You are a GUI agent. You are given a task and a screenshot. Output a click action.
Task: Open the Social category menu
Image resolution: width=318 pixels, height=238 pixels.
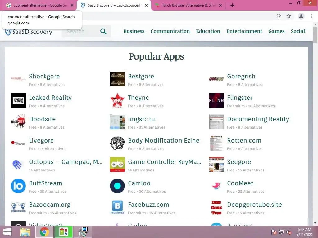coord(298,31)
